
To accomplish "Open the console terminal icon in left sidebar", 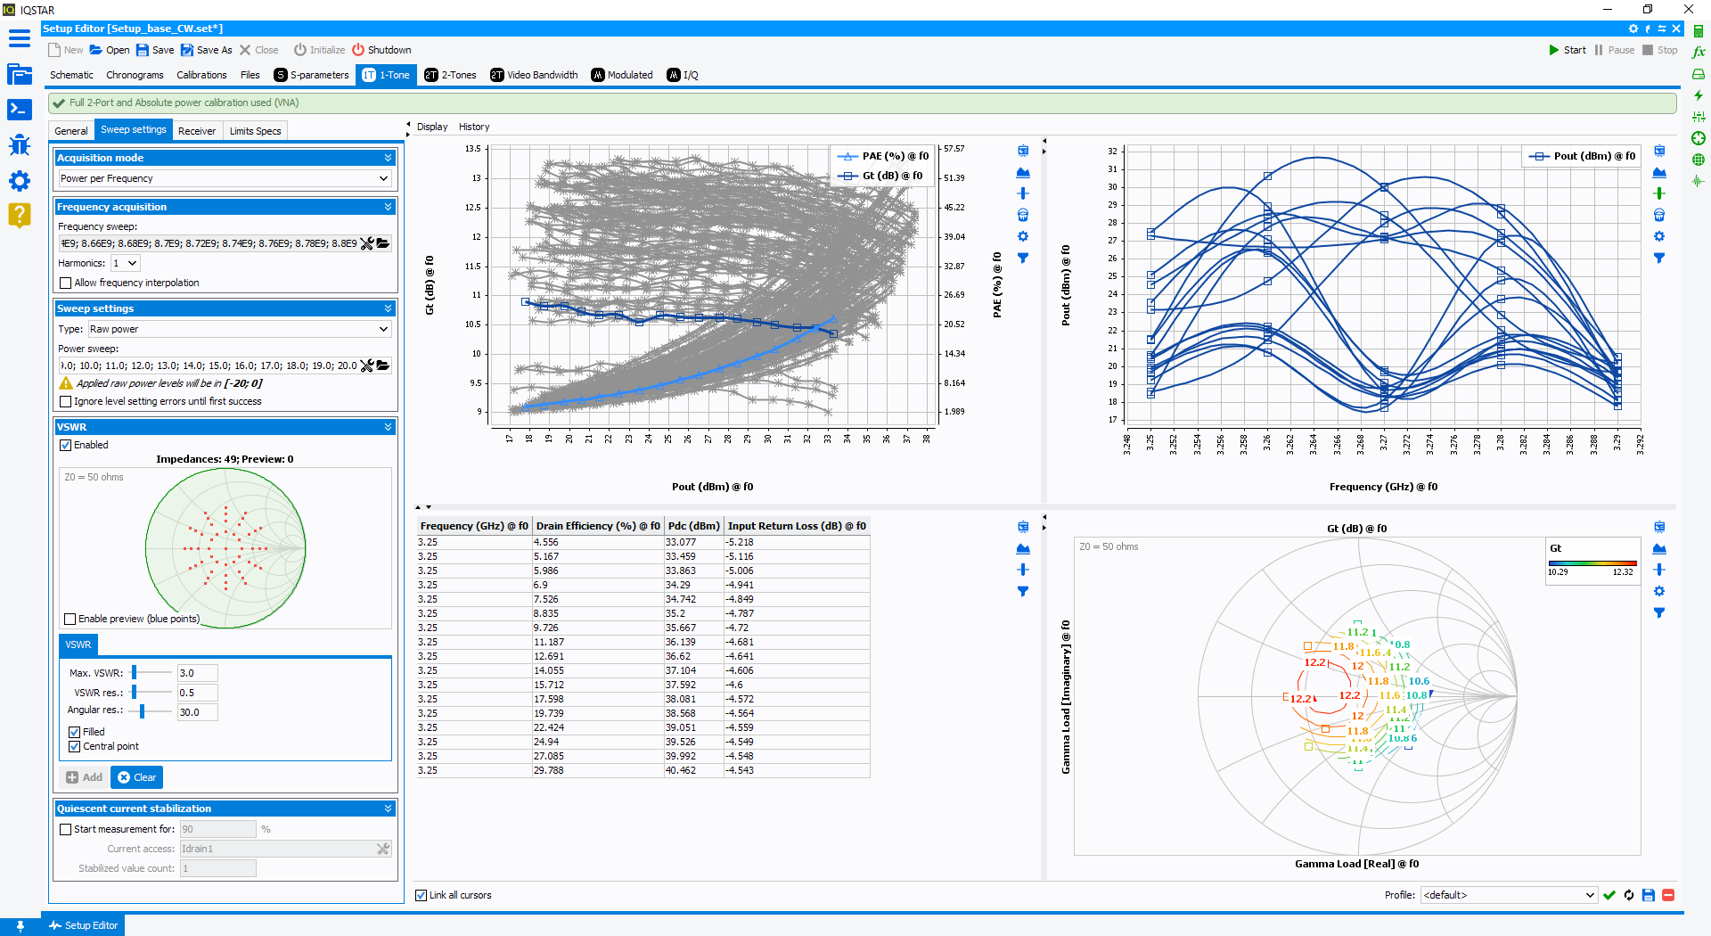I will point(19,110).
